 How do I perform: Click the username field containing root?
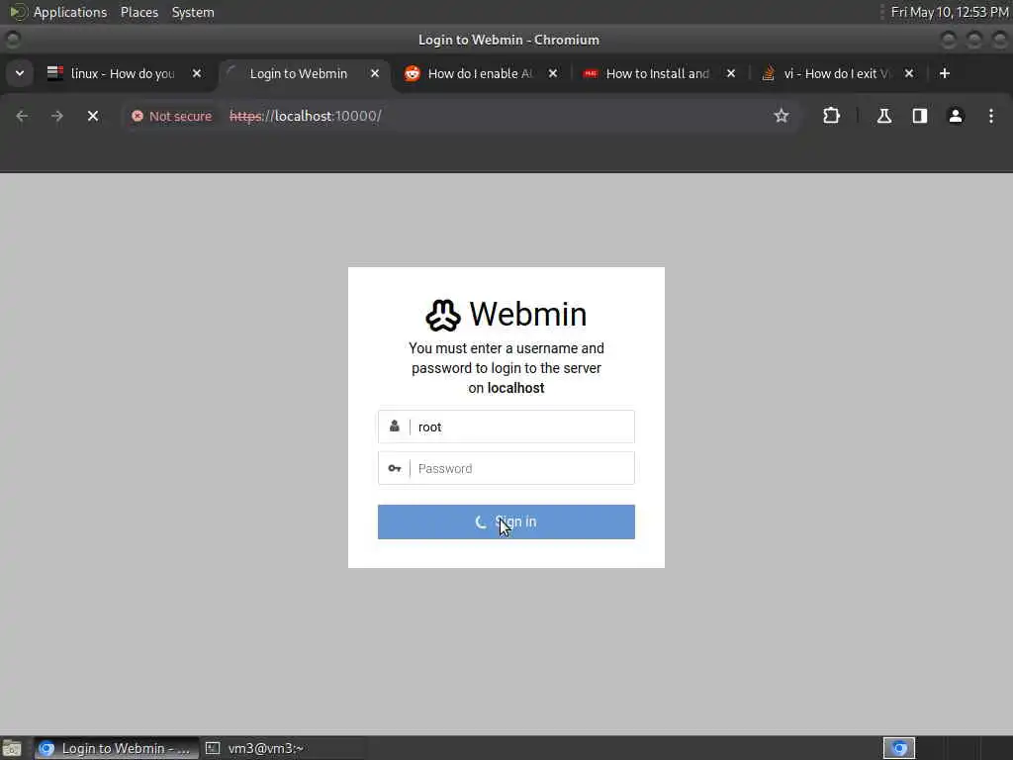point(506,427)
